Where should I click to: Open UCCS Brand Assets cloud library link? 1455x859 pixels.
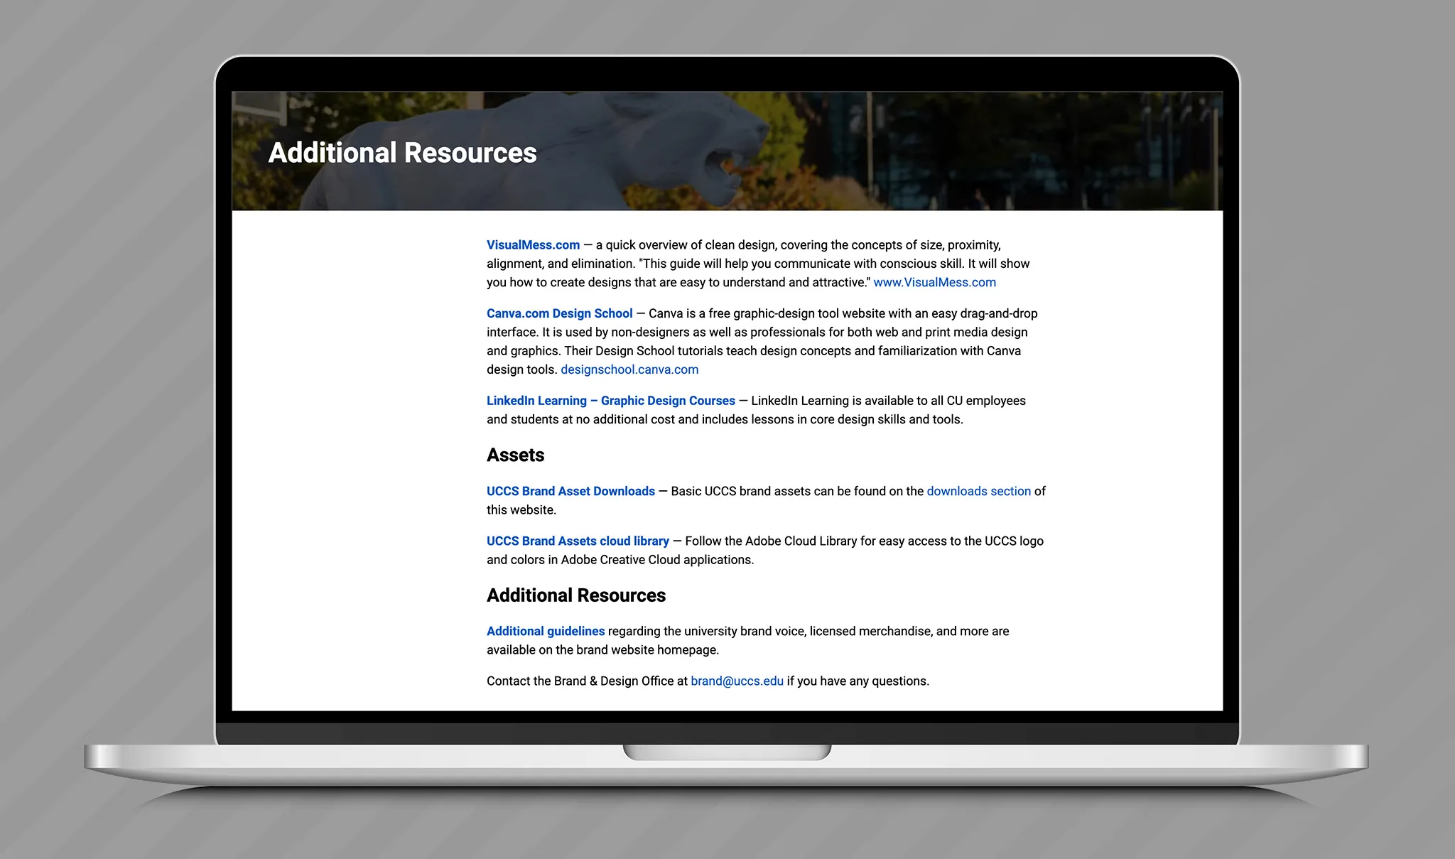(x=578, y=541)
